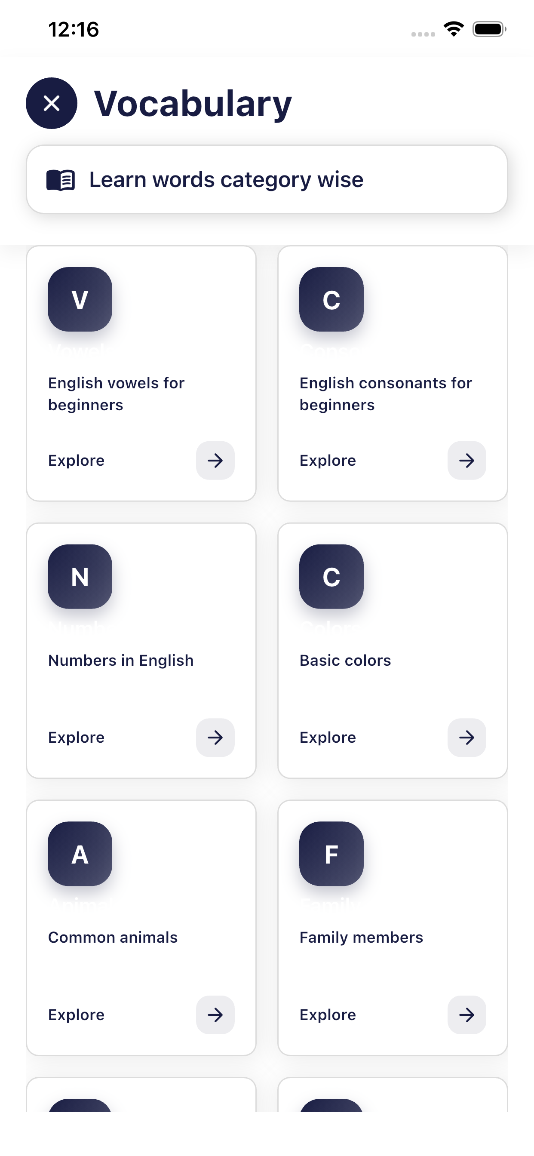Tap the open book icon

click(x=61, y=180)
